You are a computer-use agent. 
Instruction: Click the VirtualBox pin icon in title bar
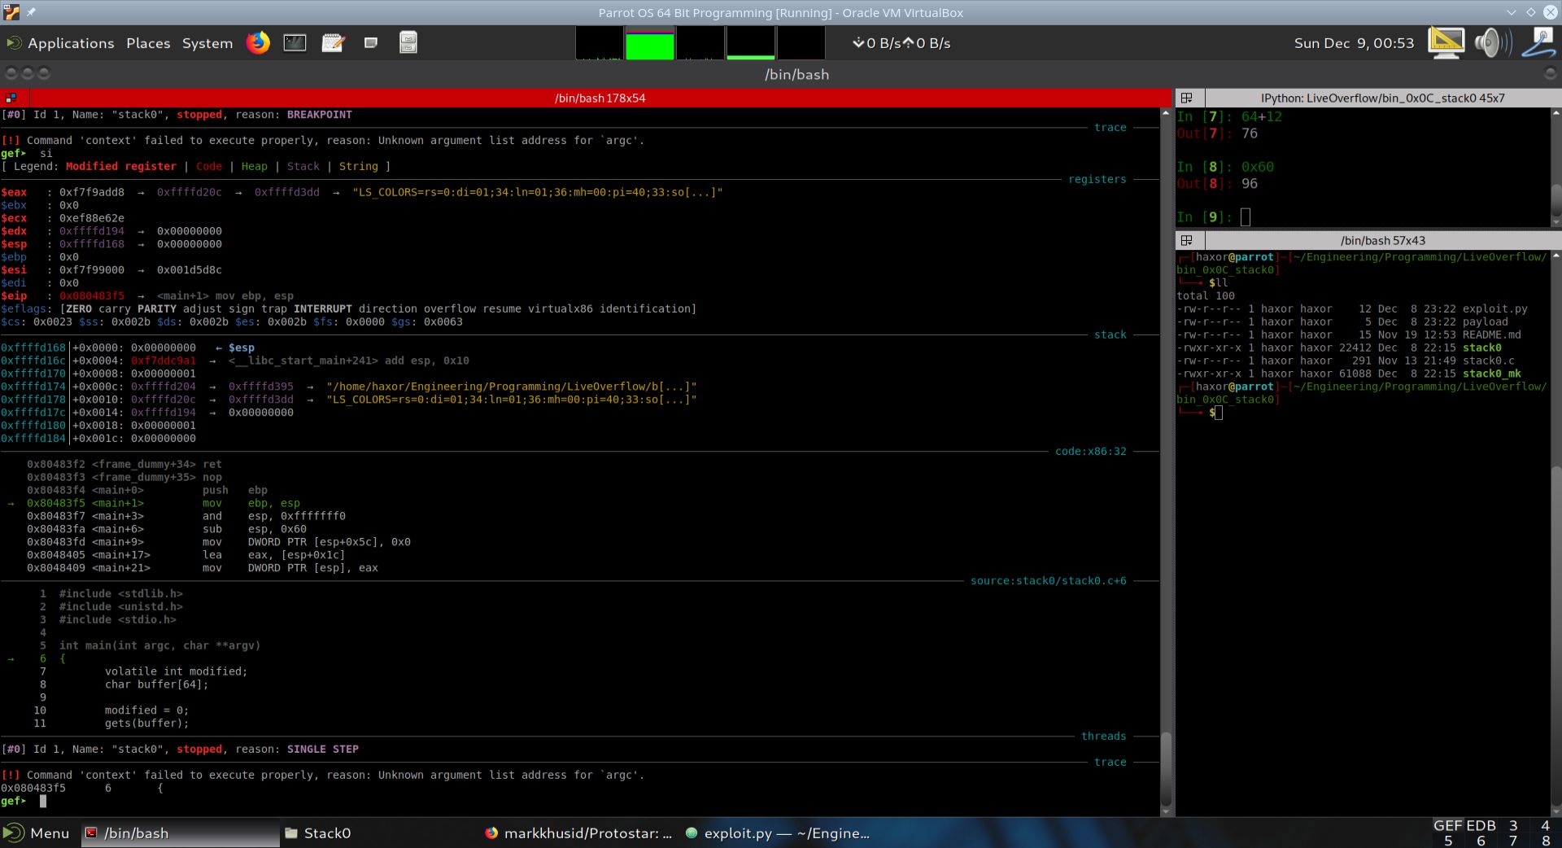(x=31, y=12)
